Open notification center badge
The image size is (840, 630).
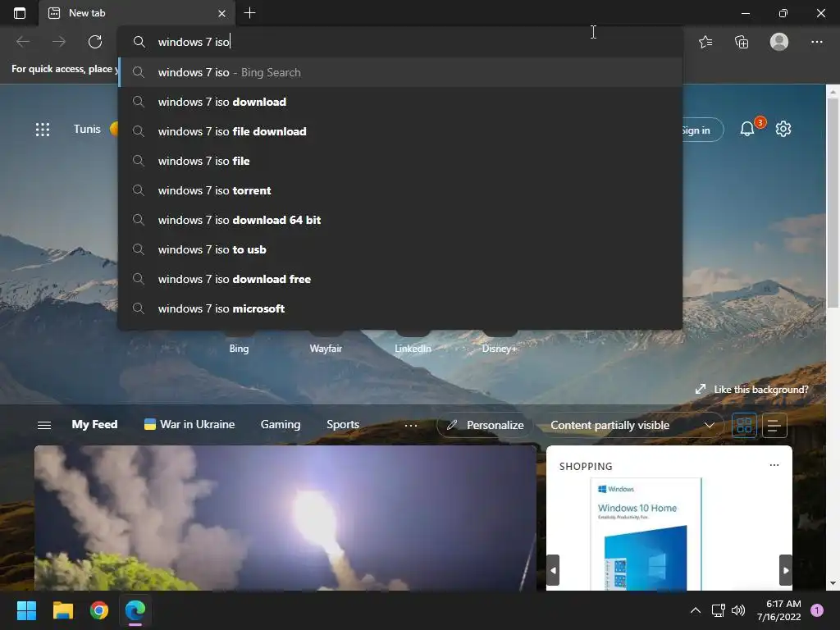pyautogui.click(x=816, y=610)
